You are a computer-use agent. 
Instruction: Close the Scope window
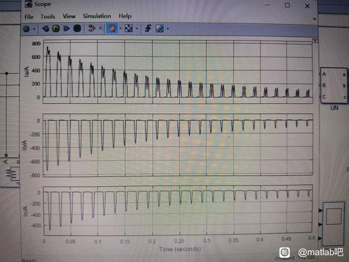[307, 6]
